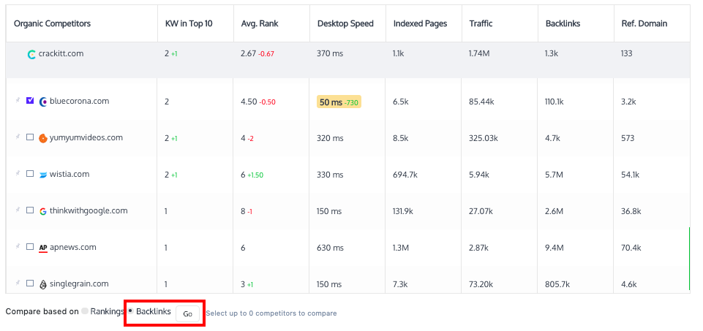This screenshot has height=331, width=703.
Task: Select the Rankings radio button
Action: 85,311
